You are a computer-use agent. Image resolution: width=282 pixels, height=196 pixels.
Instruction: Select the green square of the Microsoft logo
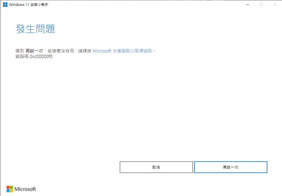tap(11, 188)
